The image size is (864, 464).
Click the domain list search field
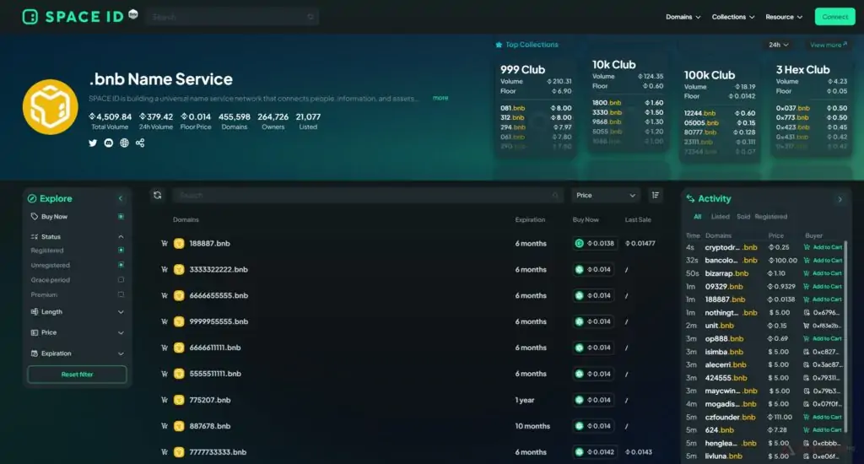[368, 195]
